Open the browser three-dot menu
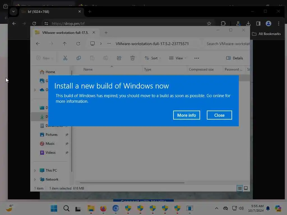Screen dimensions: 287x215 [x=278, y=24]
